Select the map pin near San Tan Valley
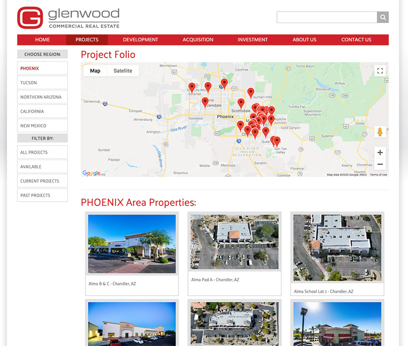This screenshot has width=408, height=346. tap(276, 140)
